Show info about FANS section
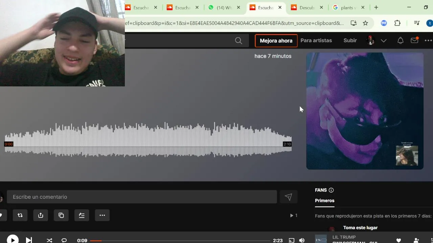 point(331,190)
